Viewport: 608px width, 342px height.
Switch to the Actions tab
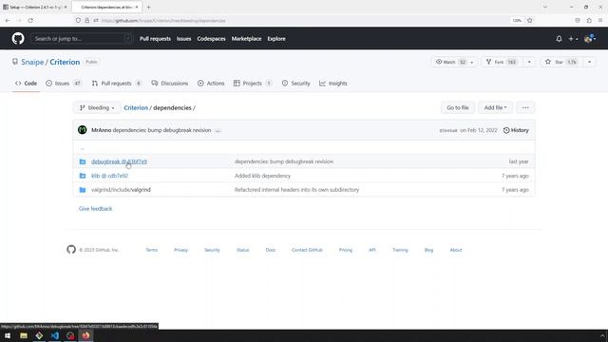[211, 84]
